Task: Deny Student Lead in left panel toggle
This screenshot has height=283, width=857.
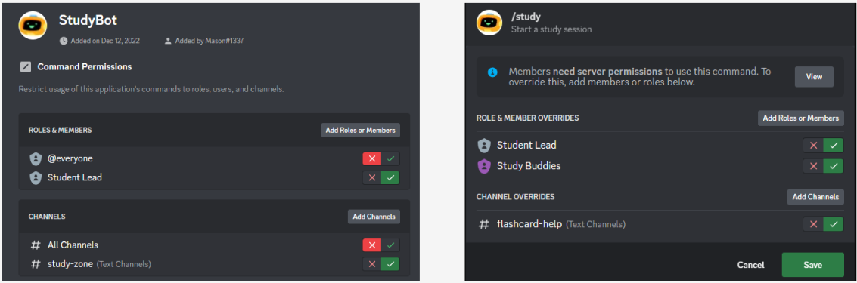Action: (x=372, y=178)
